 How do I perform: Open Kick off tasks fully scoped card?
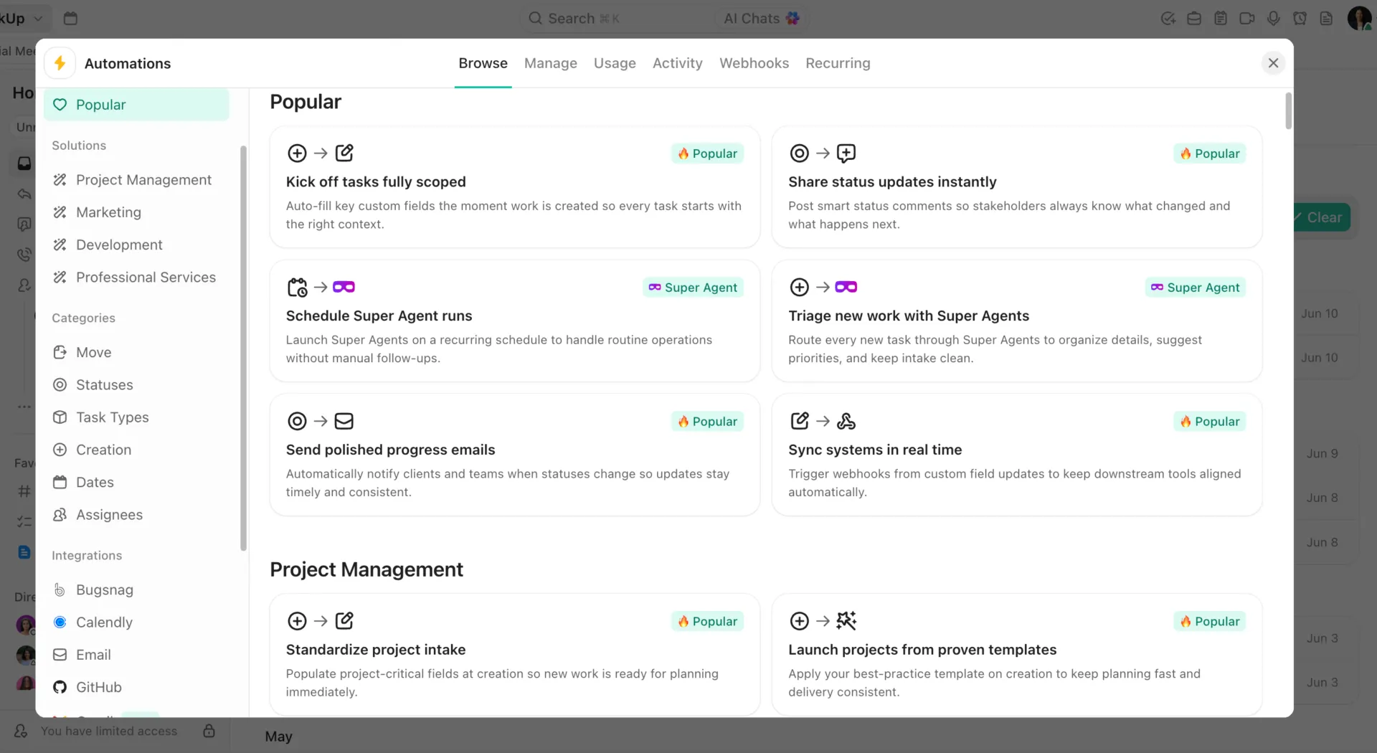(x=514, y=188)
